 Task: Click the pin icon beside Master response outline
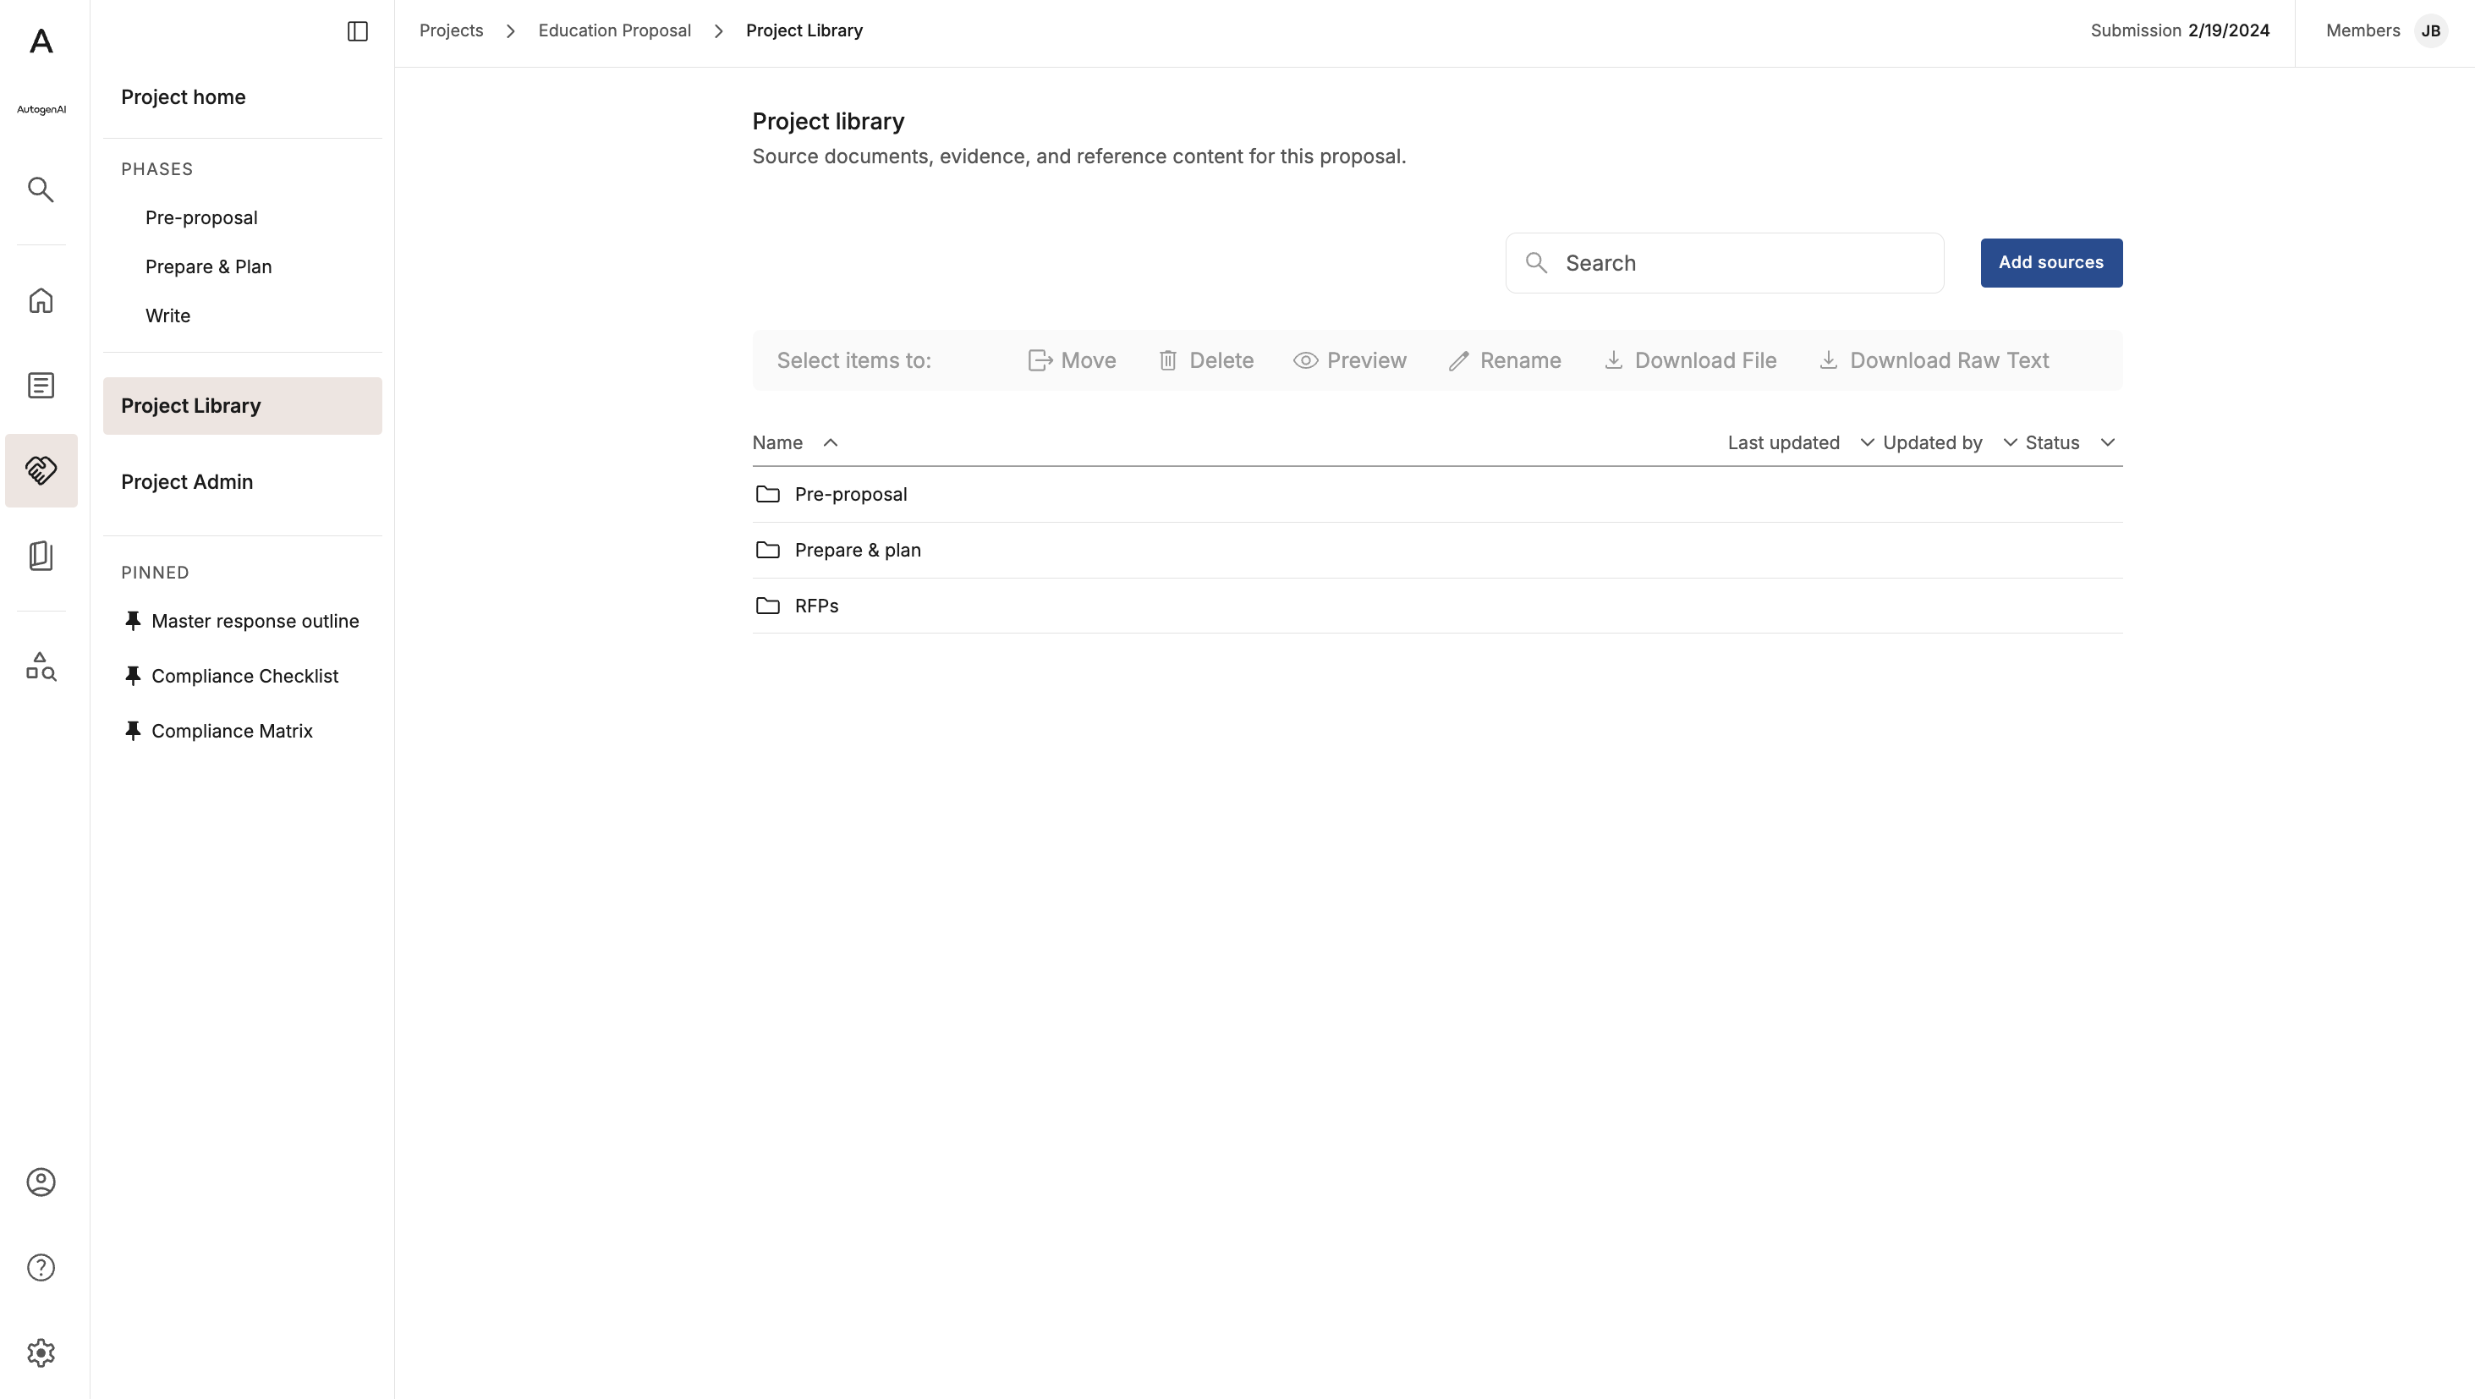coord(134,622)
